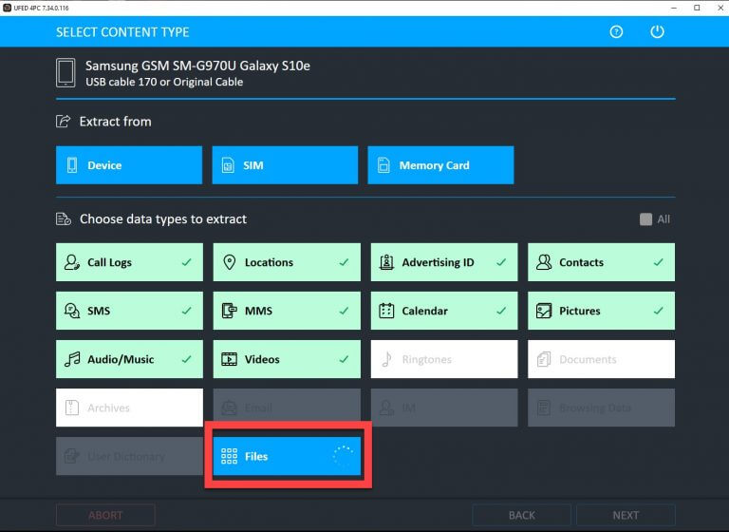
Task: Click the SIM card icon
Action: point(228,165)
